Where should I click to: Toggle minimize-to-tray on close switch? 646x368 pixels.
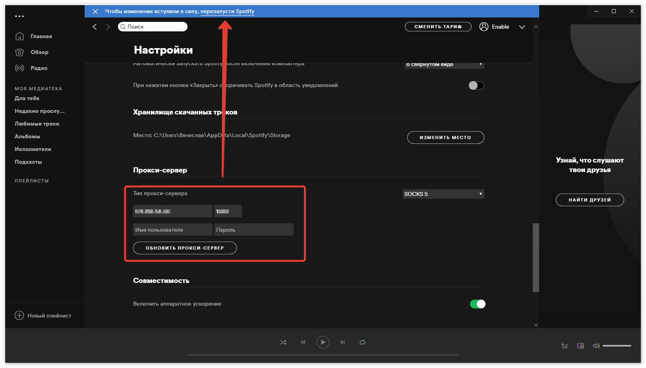476,85
